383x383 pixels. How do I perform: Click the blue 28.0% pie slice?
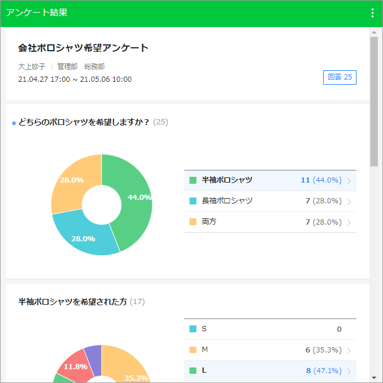tap(84, 233)
